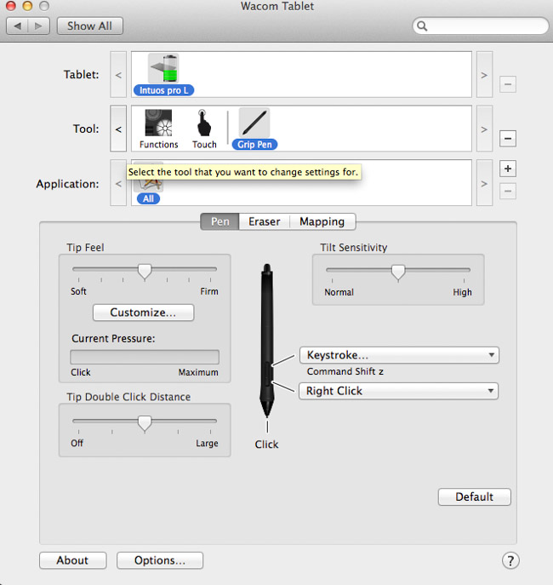Image resolution: width=553 pixels, height=585 pixels.
Task: Remove selected tool with the Tool minus button
Action: pyautogui.click(x=508, y=139)
